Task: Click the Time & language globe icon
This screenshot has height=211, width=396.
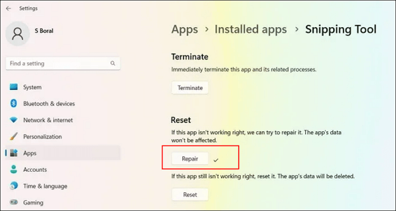Action: (14, 186)
